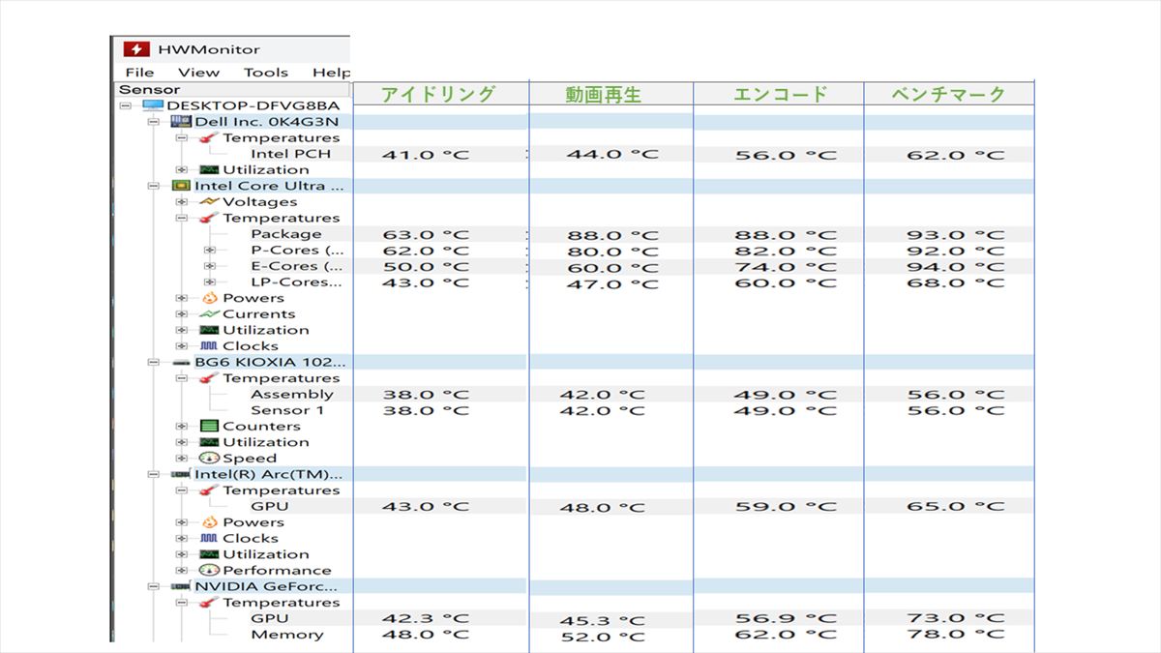Click thermometer icon of Temperatures under Intel Core Ultra

point(209,218)
